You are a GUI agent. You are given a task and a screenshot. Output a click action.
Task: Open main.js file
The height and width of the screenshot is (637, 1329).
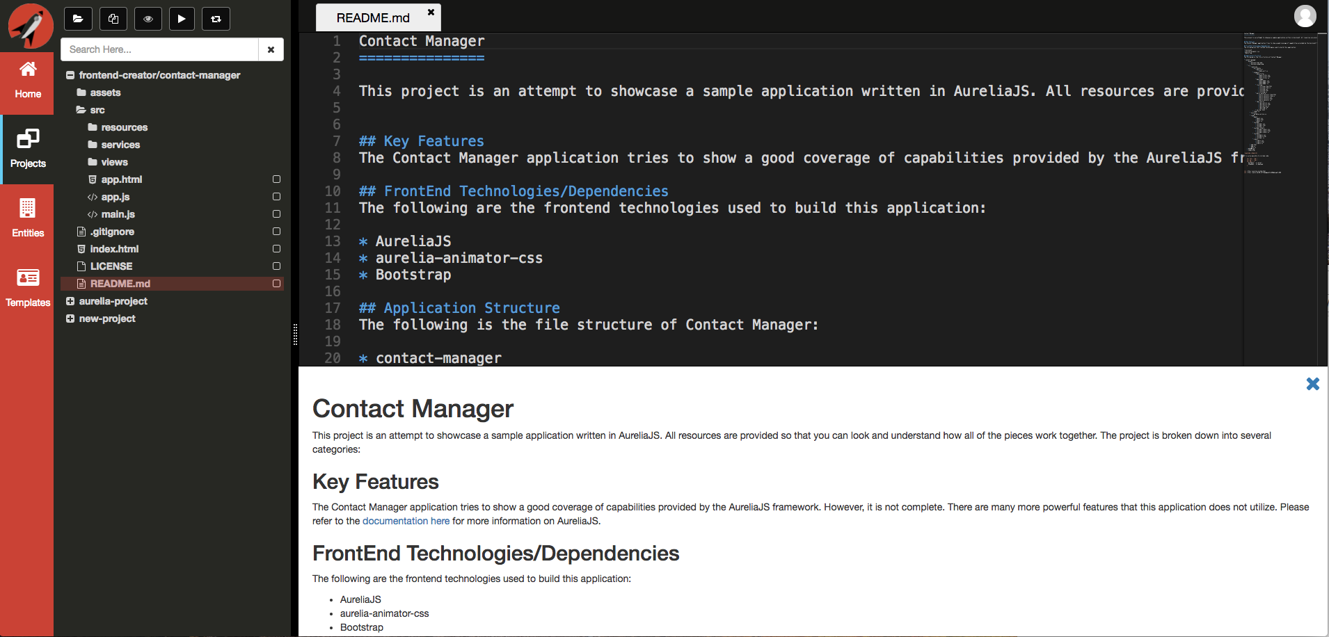coord(118,214)
